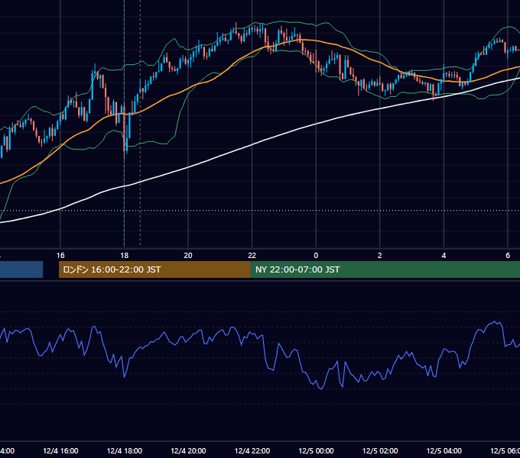Click the 12/4 22:00 date label
Screen dimensions: 520x458
point(252,450)
